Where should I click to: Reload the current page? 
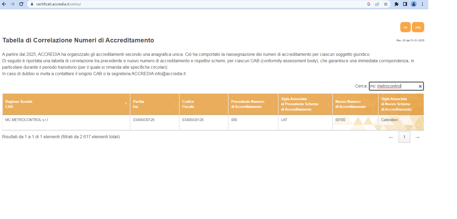click(21, 4)
